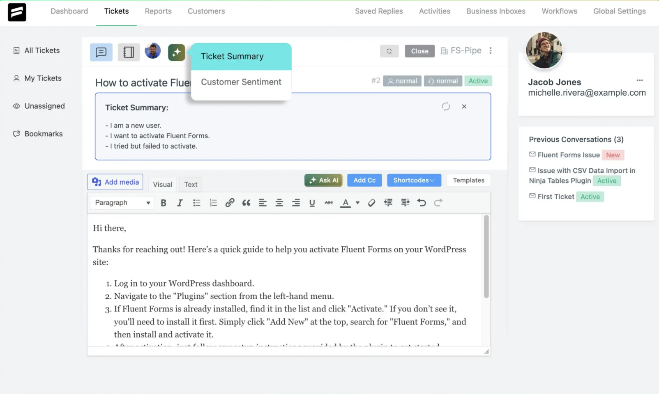
Task: Expand the Shortcodes dropdown
Action: coord(414,180)
